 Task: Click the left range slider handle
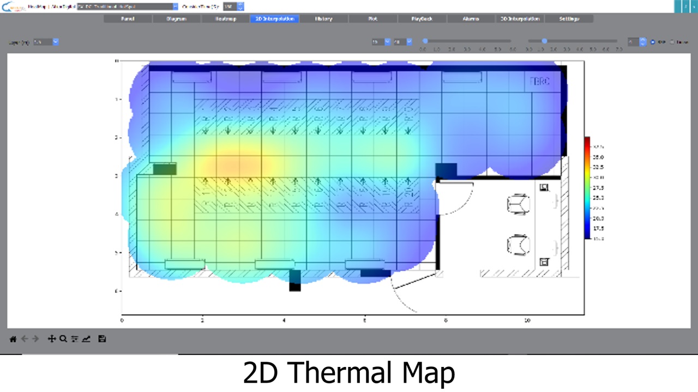pos(425,41)
